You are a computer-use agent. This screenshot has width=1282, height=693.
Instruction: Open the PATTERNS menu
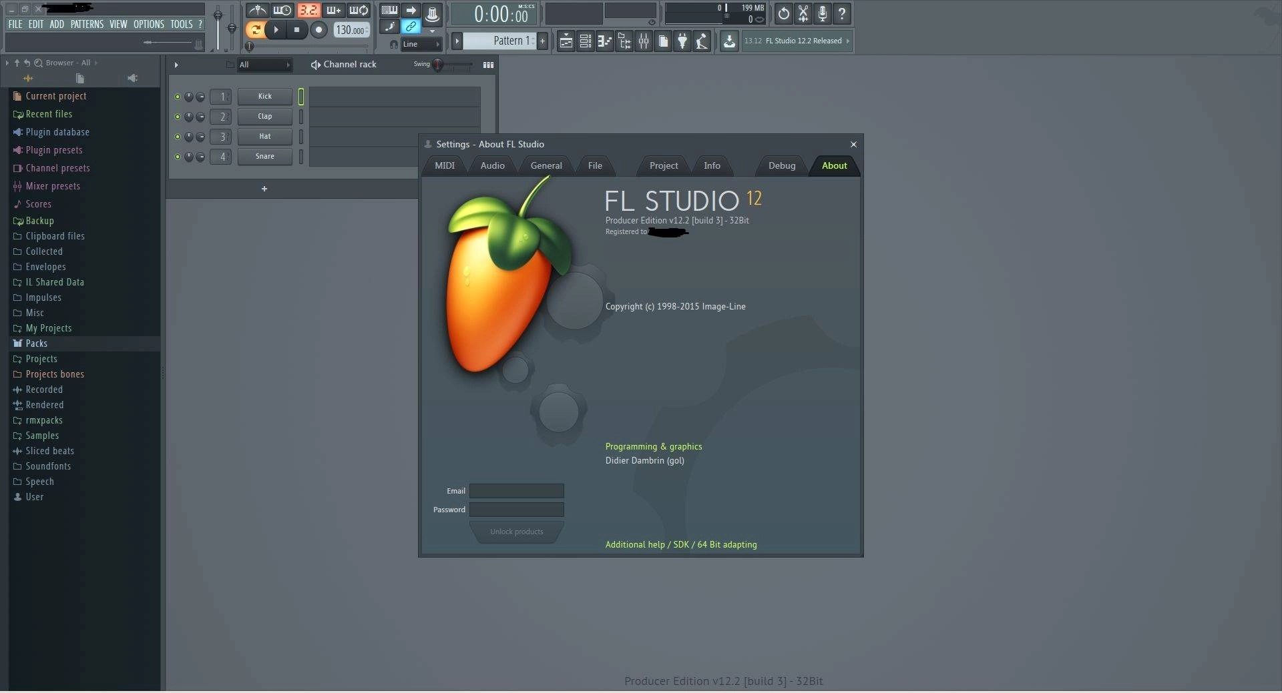[x=87, y=24]
